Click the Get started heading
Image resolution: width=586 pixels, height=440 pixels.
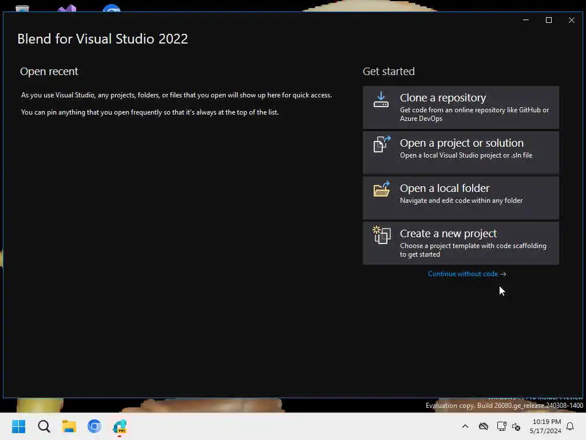tap(389, 72)
